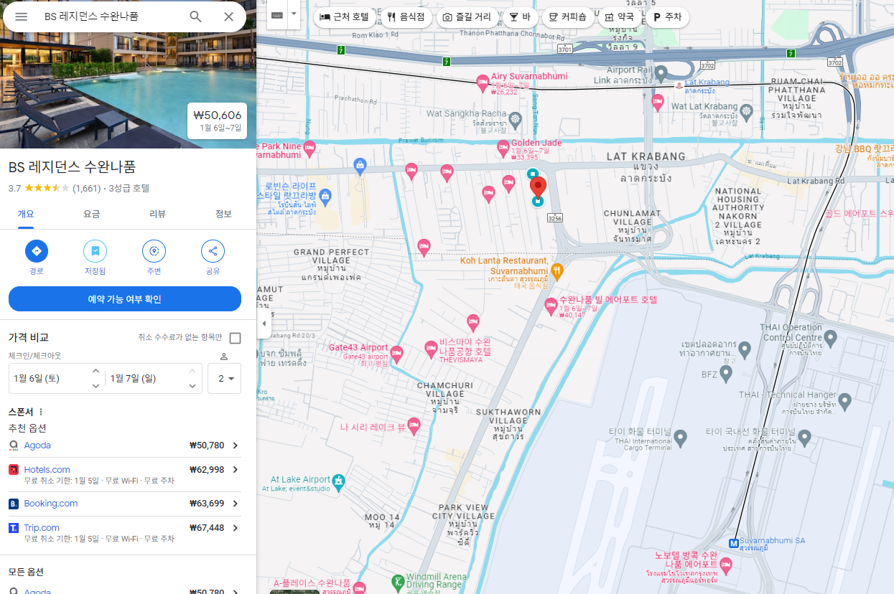The image size is (894, 594).
Task: Switch to the 개요 tab
Action: point(26,214)
